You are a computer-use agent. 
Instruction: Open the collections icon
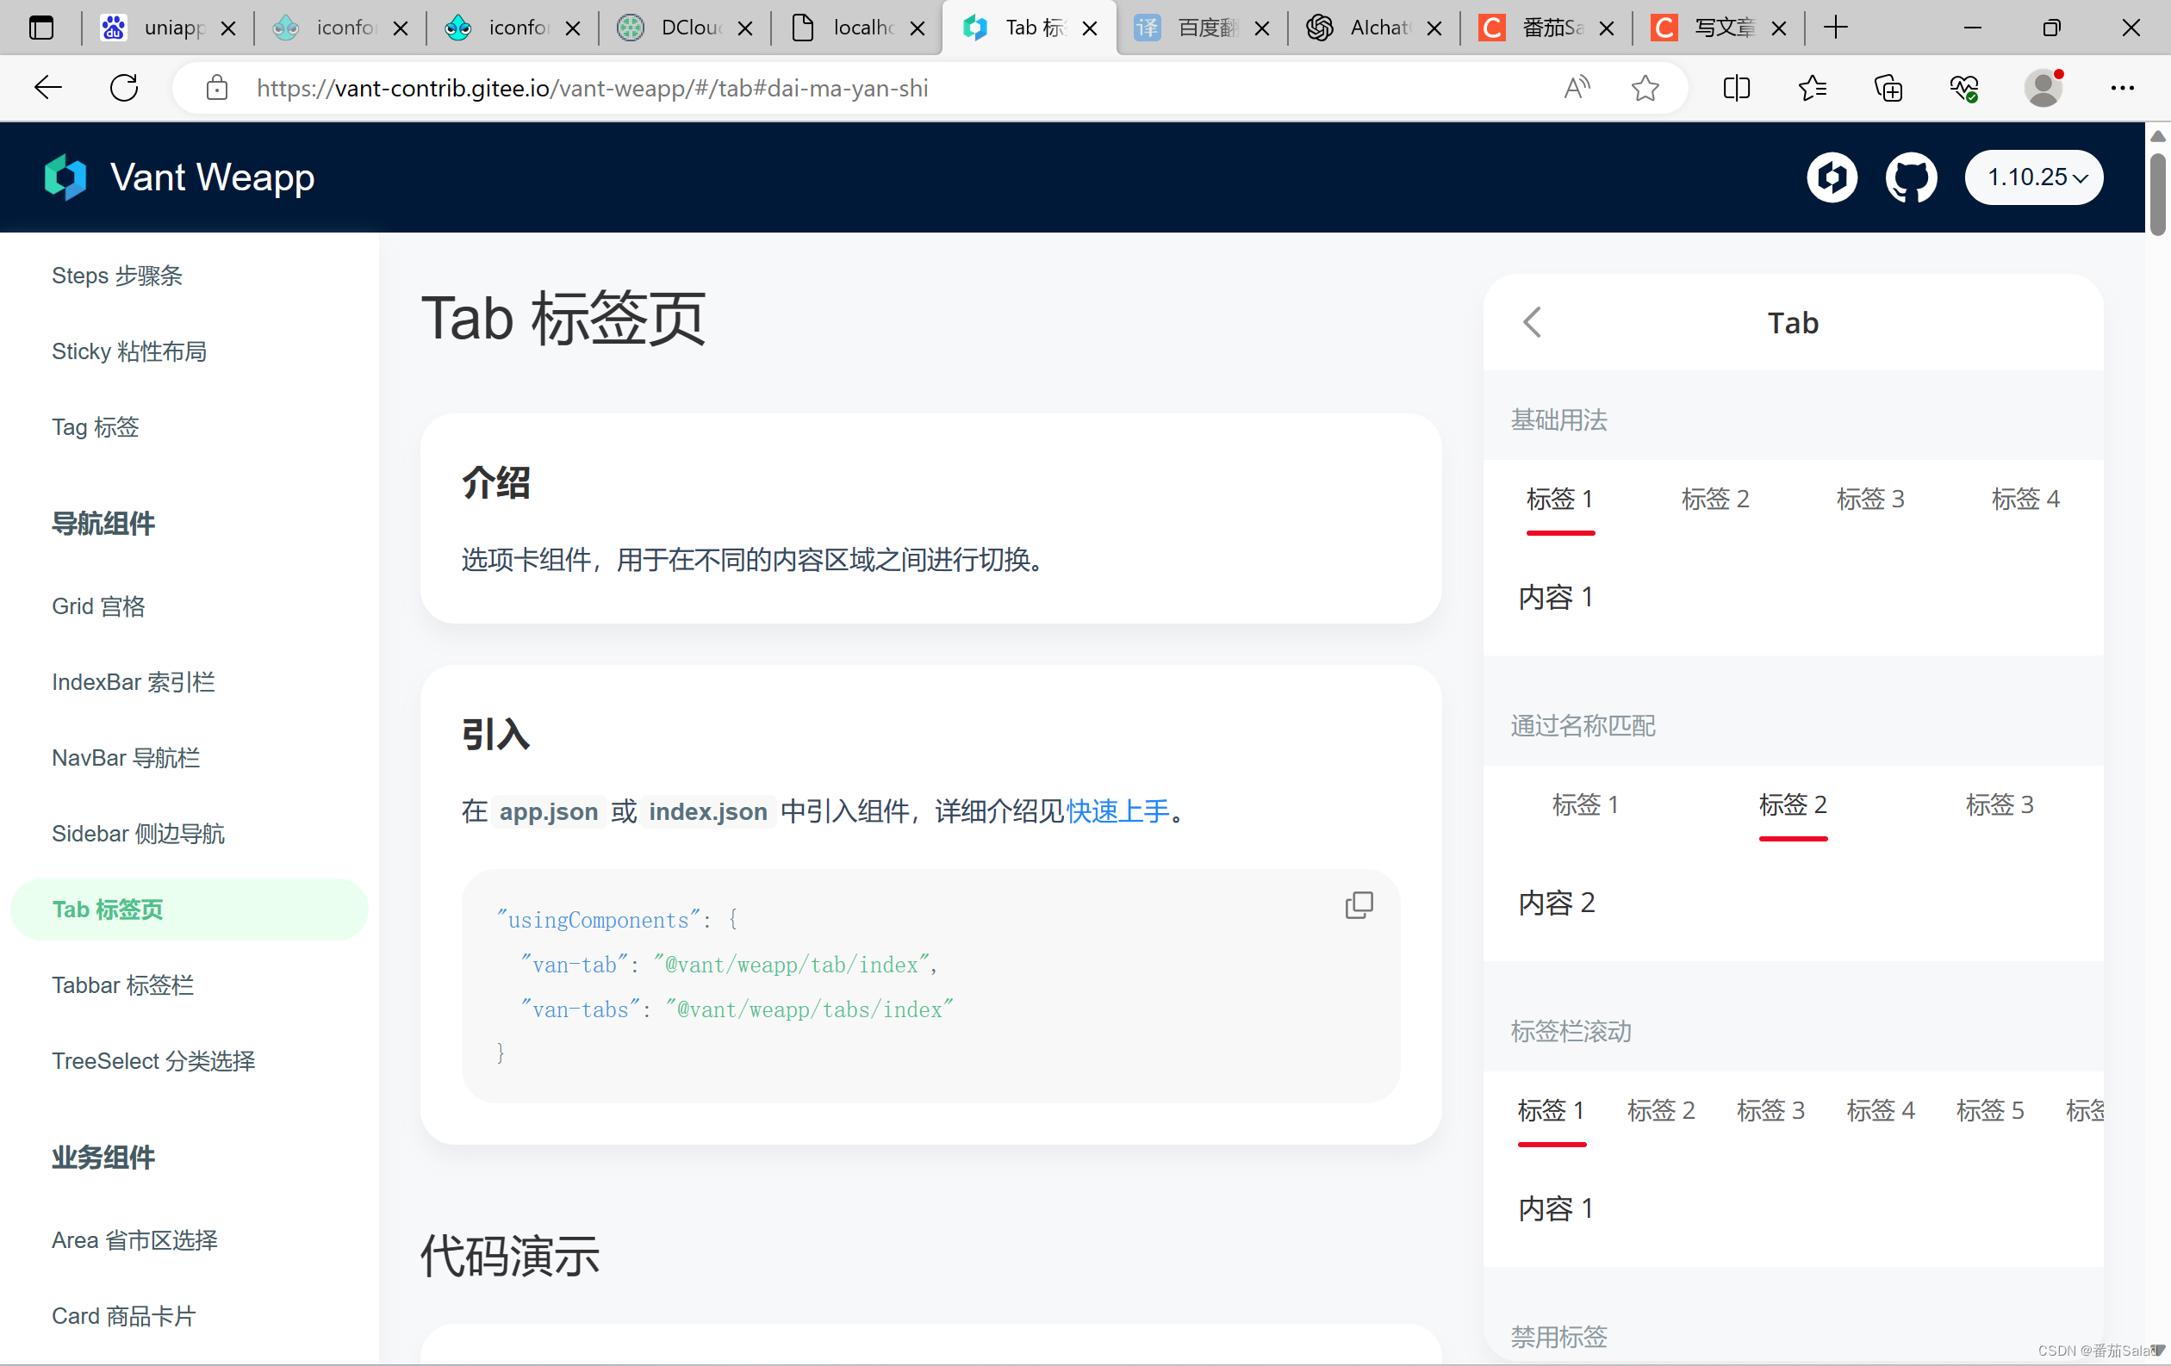(x=1888, y=89)
